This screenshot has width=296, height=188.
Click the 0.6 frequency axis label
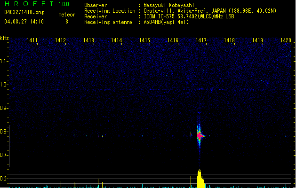(x=4, y=179)
